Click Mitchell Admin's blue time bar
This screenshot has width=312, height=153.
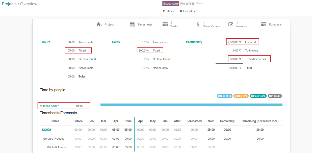point(191,105)
